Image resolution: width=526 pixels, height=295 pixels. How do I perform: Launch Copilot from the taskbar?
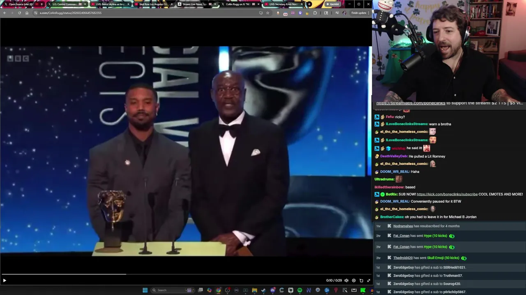(209, 290)
